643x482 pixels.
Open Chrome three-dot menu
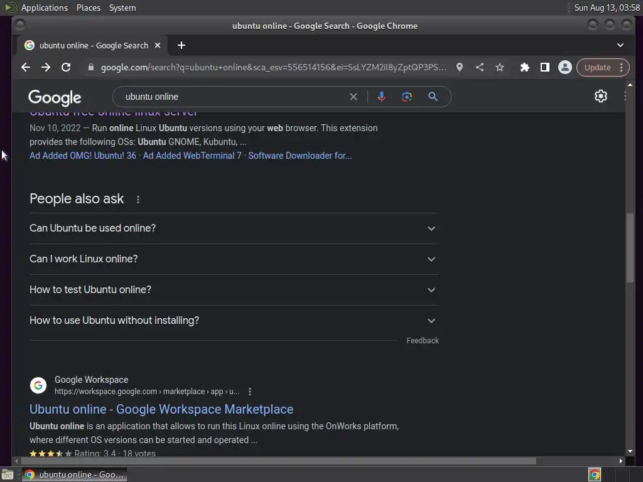[x=622, y=67]
